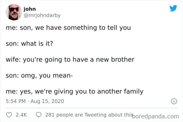Open john's profile picture
183x122 pixels.
pos(14,12)
